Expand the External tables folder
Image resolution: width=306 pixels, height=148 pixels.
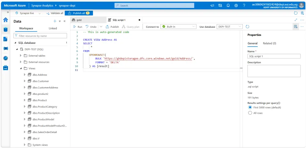click(x=21, y=56)
